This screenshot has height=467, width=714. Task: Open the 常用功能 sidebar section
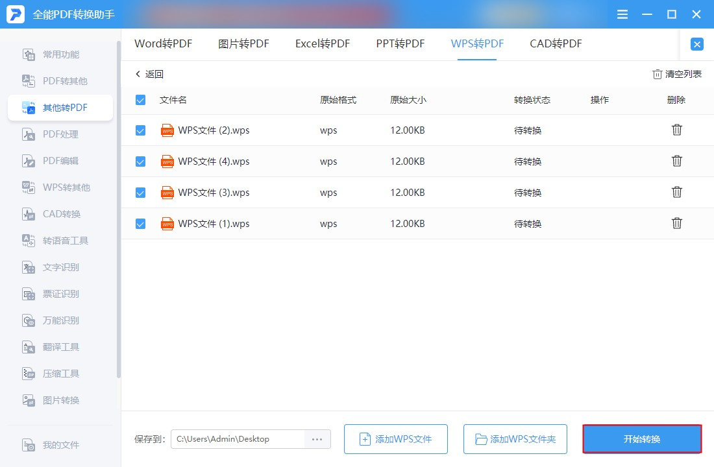[51, 54]
